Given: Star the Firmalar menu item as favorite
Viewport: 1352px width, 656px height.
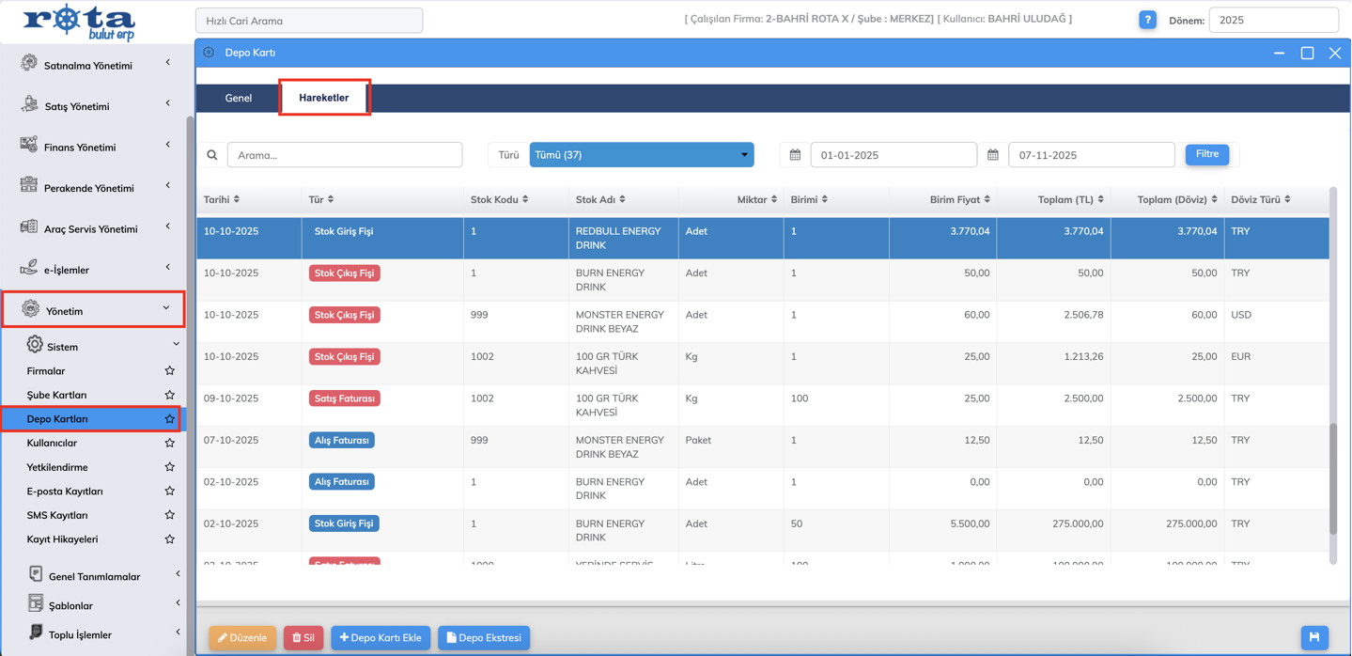Looking at the screenshot, I should point(169,371).
